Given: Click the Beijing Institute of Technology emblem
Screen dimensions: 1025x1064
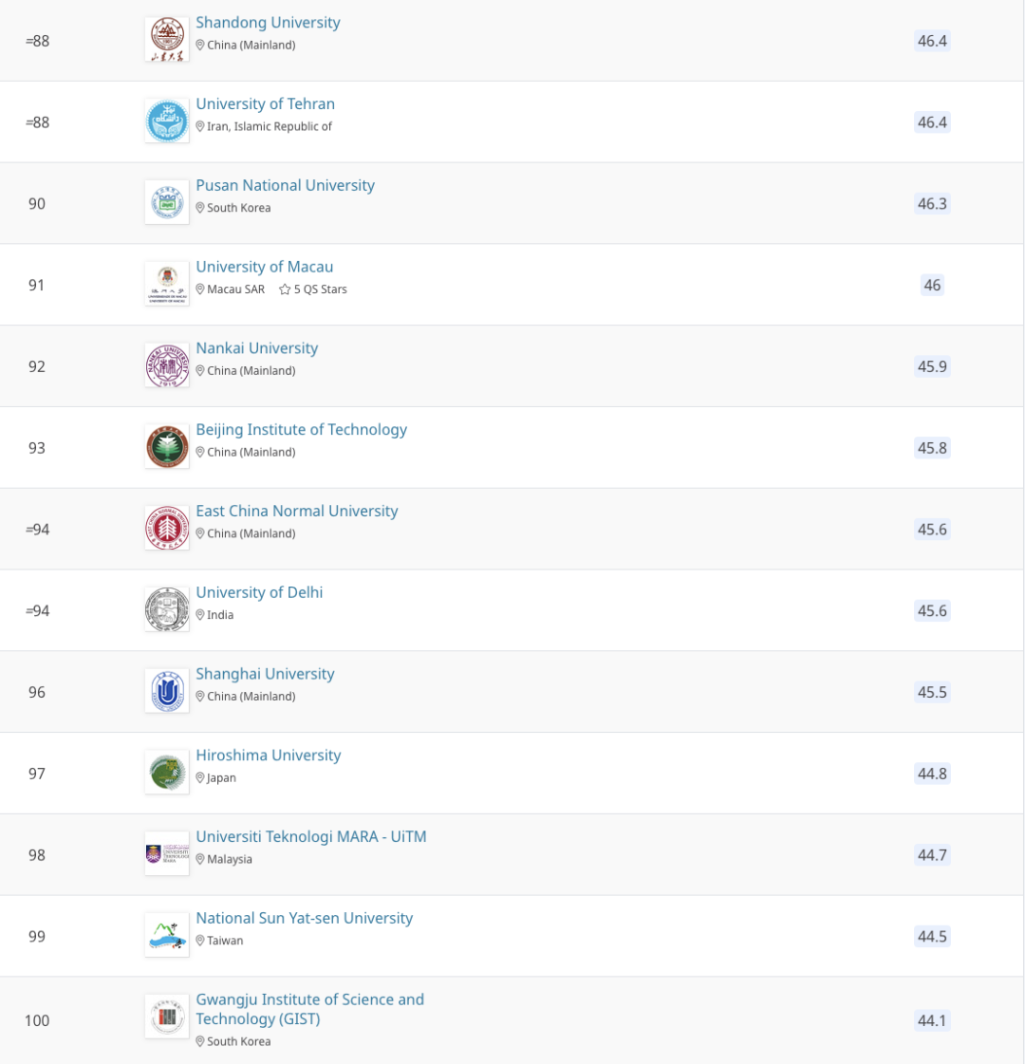Looking at the screenshot, I should point(167,446).
